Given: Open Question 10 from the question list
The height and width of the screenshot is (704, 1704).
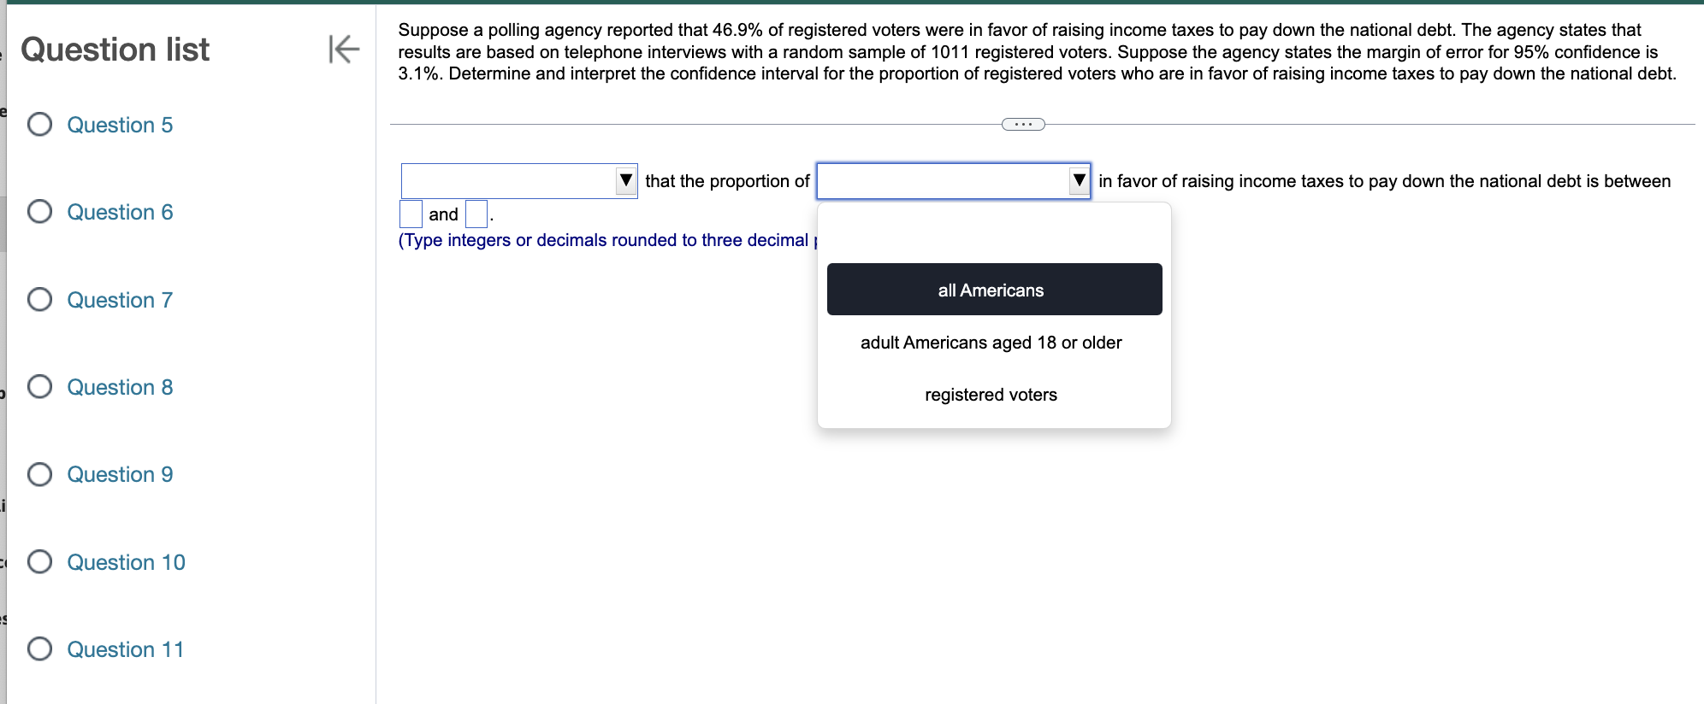Looking at the screenshot, I should [x=126, y=562].
